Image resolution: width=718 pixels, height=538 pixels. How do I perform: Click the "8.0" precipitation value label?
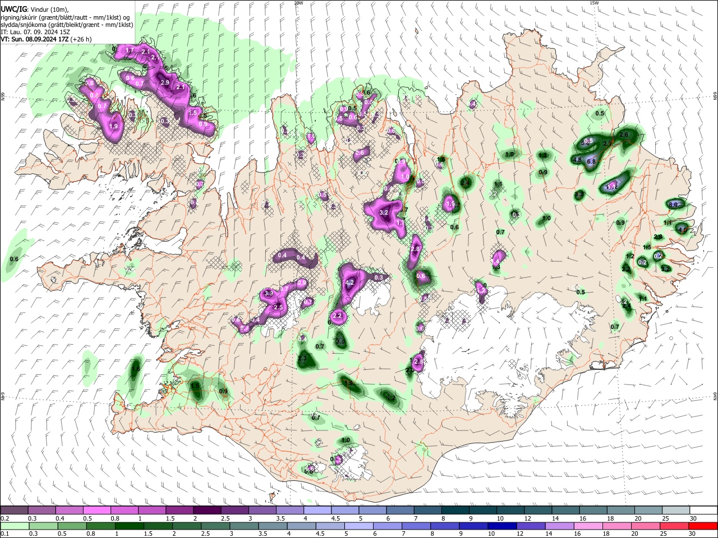[x=674, y=205]
